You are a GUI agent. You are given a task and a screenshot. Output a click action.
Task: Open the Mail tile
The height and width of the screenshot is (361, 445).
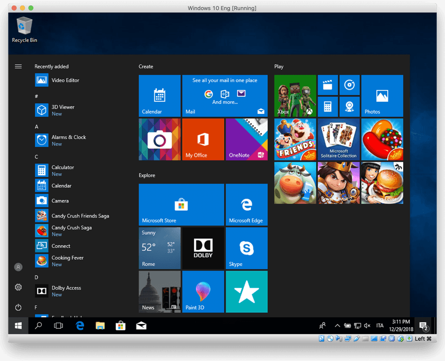[x=225, y=96]
